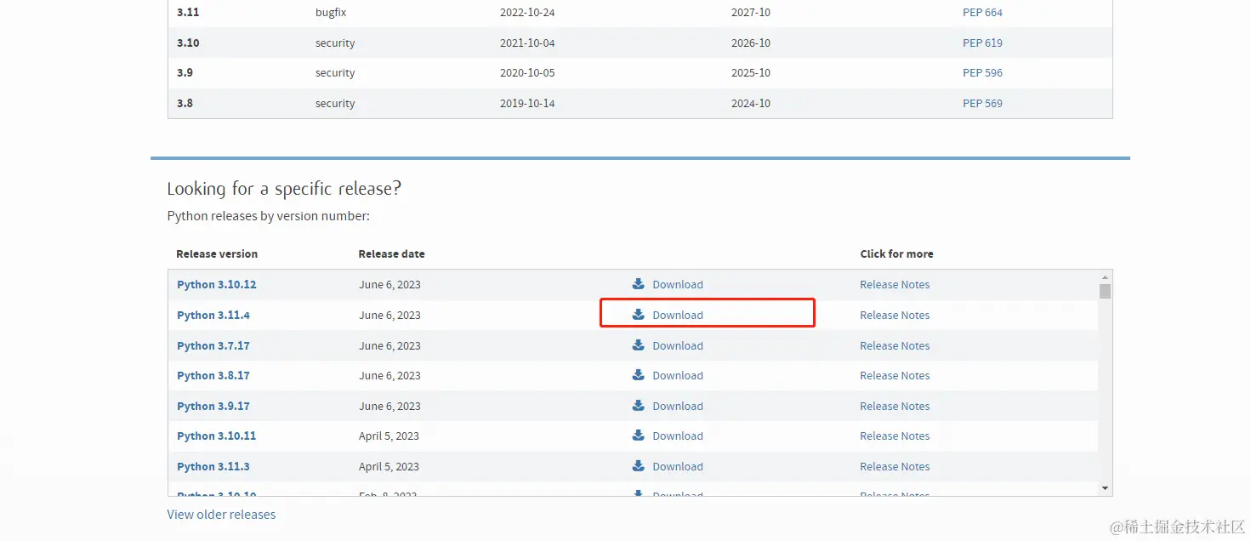1251x541 pixels.
Task: Open the Python 3.7.17 release page
Action: coord(213,345)
